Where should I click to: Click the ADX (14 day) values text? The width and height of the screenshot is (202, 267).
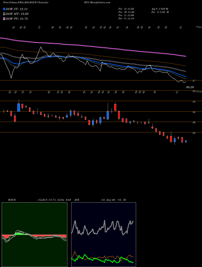tap(114, 200)
